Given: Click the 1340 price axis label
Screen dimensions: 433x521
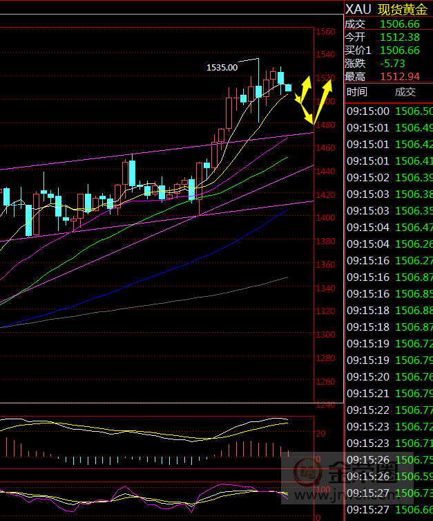Looking at the screenshot, I should 325,288.
